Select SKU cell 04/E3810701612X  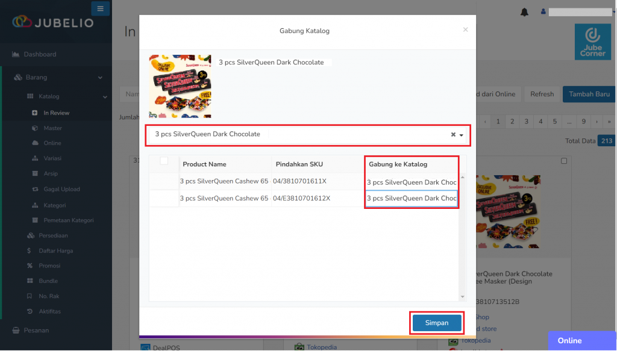(318, 199)
